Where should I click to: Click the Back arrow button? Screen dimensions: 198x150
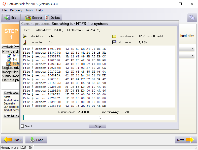pos(12,140)
